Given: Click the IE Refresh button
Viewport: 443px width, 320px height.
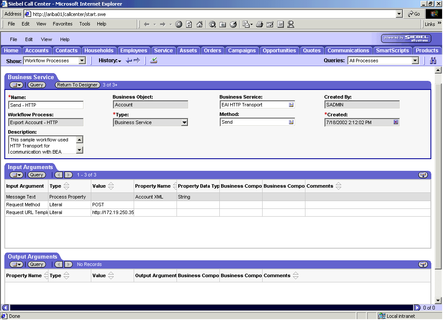Looking at the screenshot, I should click(189, 24).
